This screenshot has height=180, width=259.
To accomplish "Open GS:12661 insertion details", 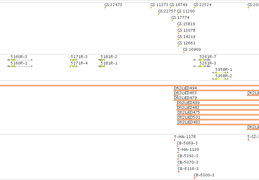I will (186, 43).
